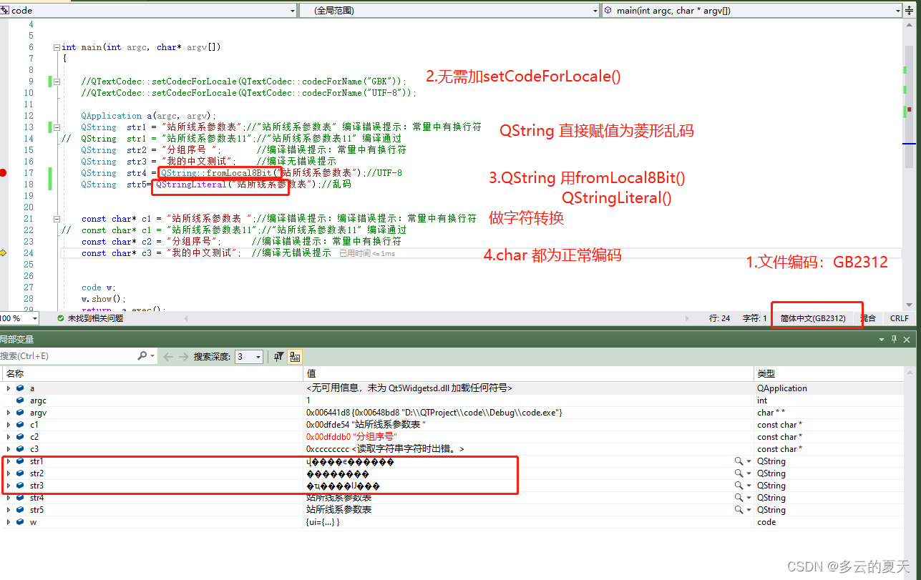Select the char * * type cell
Image resolution: width=921 pixels, height=580 pixels.
pos(770,413)
